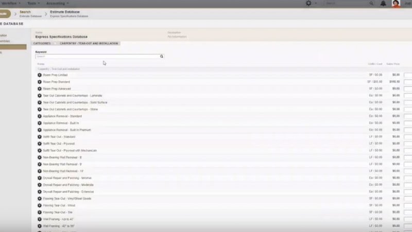Click gear icon for Room Prep Standard
This screenshot has width=412, height=232.
click(40, 82)
